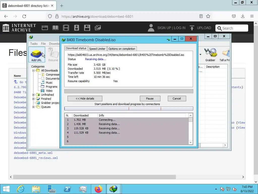Image resolution: width=258 pixels, height=194 pixels.
Task: Collapse the All Downloads tree node
Action: point(34,70)
